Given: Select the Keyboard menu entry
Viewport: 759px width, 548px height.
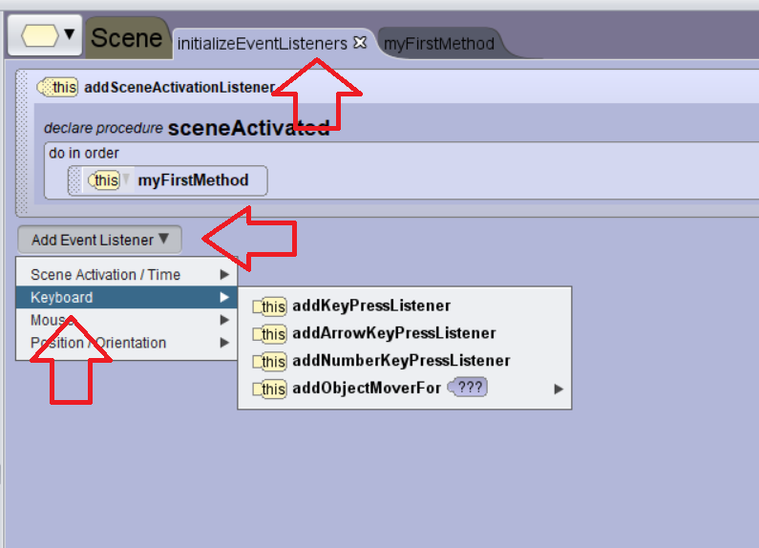Looking at the screenshot, I should tap(127, 297).
